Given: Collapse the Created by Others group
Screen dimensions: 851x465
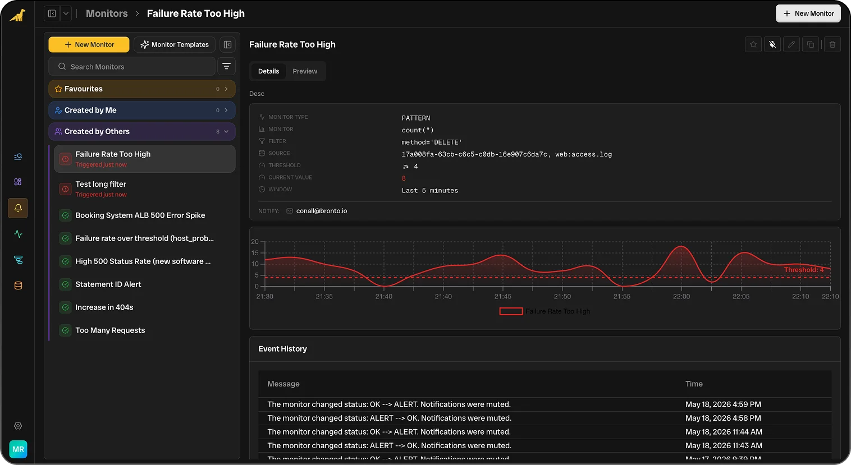Looking at the screenshot, I should point(141,131).
